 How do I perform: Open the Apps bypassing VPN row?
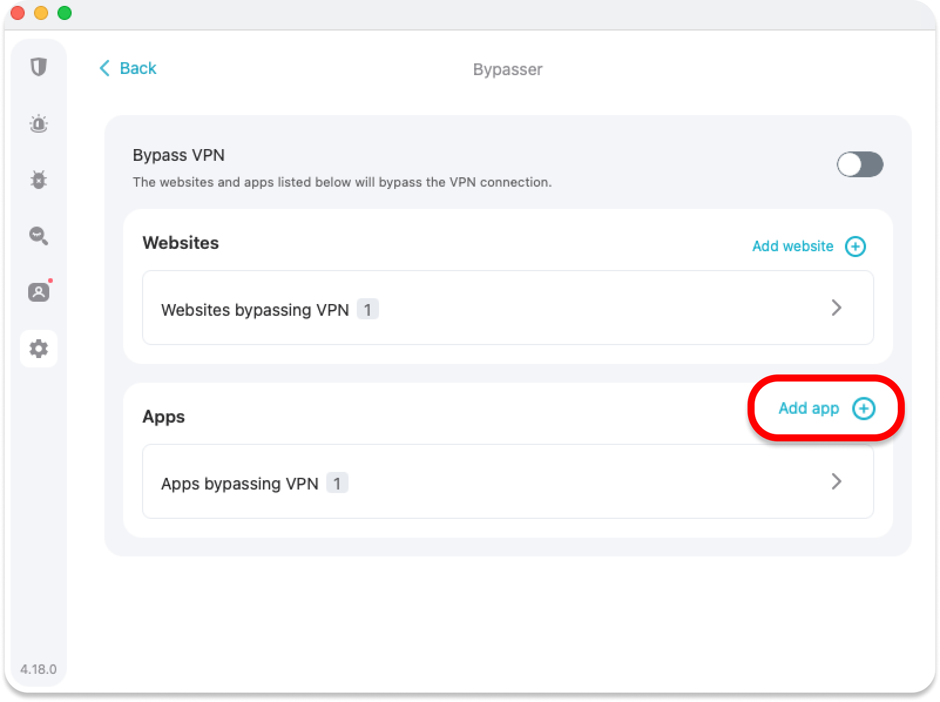(508, 482)
